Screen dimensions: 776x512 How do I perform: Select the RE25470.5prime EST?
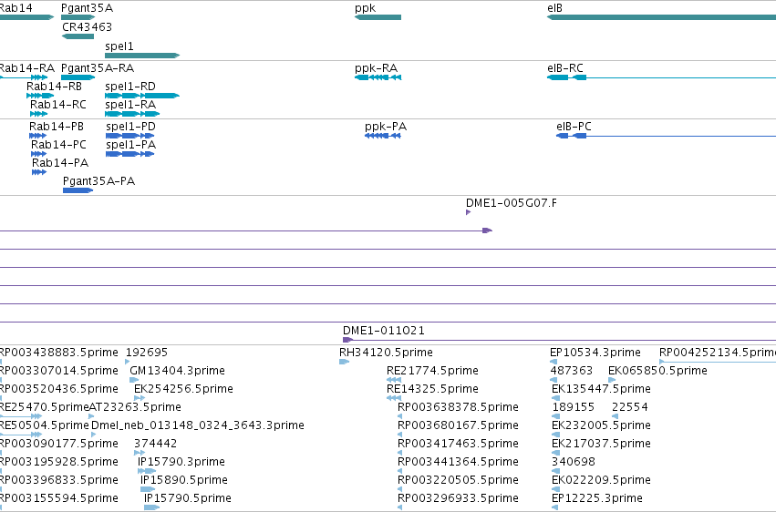tap(21, 416)
